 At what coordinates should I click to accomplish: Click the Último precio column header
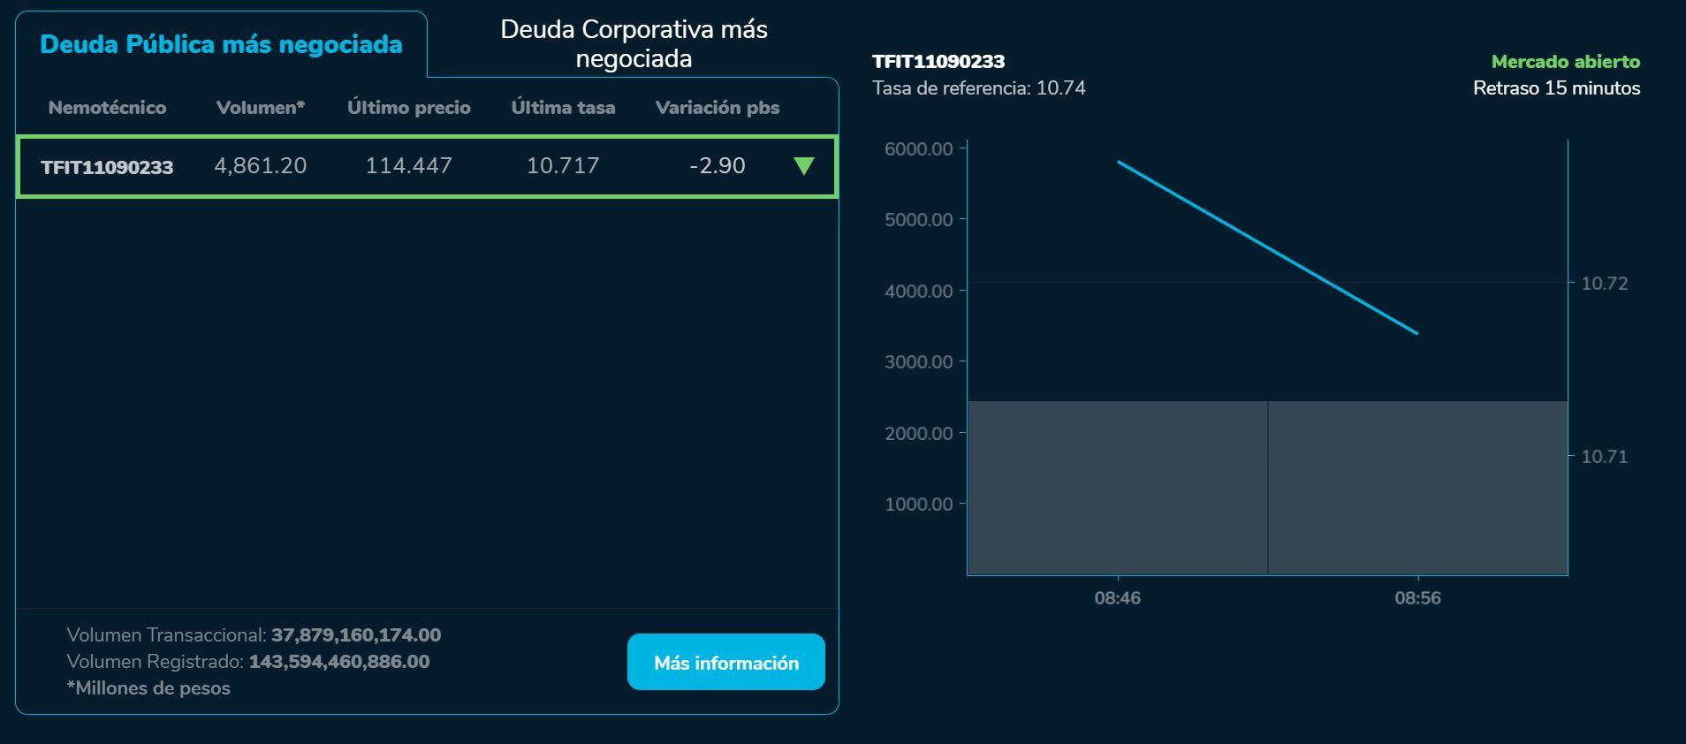pyautogui.click(x=408, y=108)
